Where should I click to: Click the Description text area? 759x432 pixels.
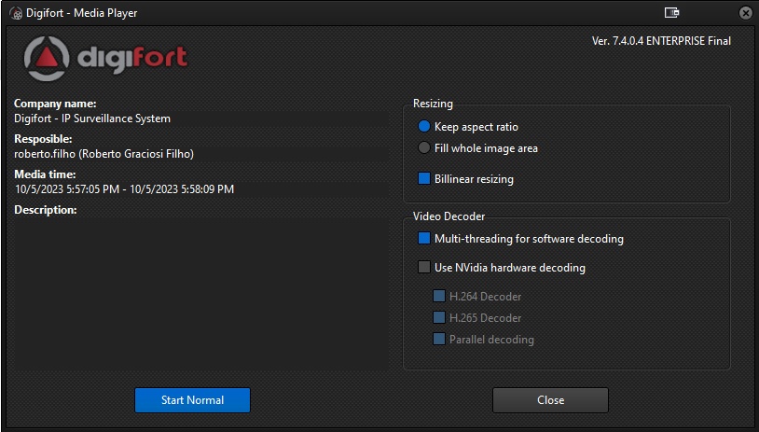200,294
